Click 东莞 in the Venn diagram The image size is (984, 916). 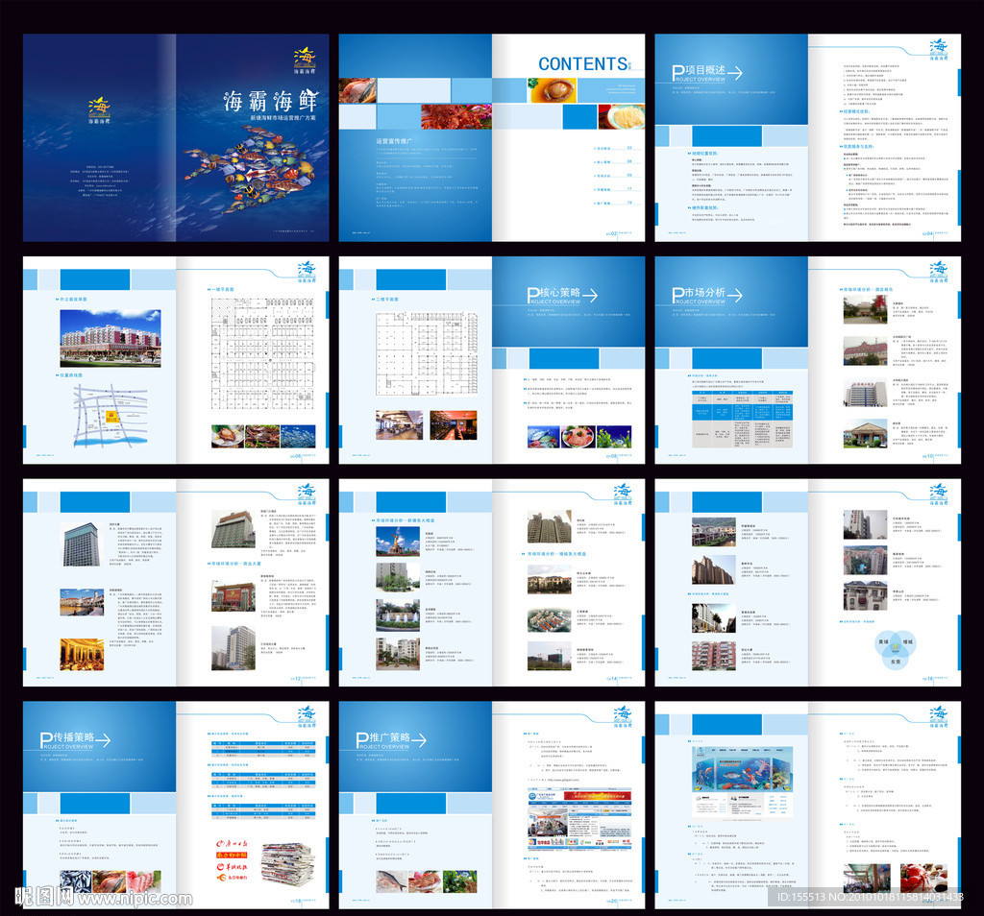pyautogui.click(x=896, y=662)
